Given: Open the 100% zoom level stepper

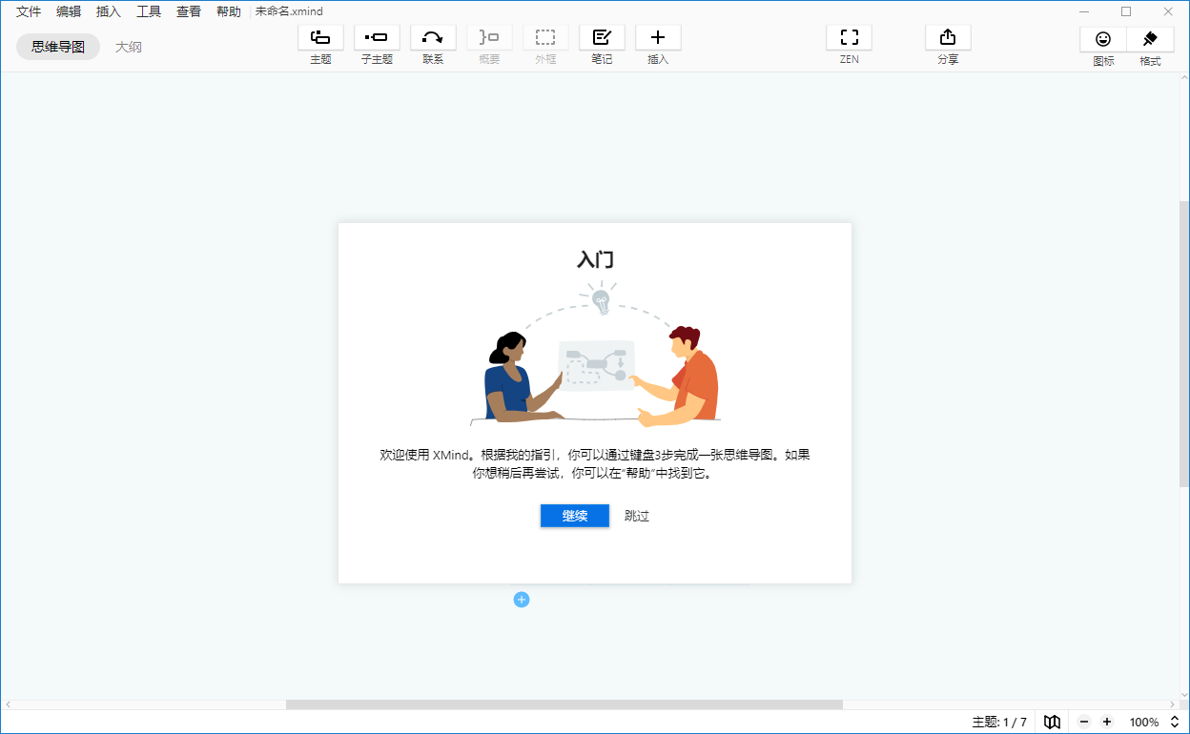Looking at the screenshot, I should 1175,722.
